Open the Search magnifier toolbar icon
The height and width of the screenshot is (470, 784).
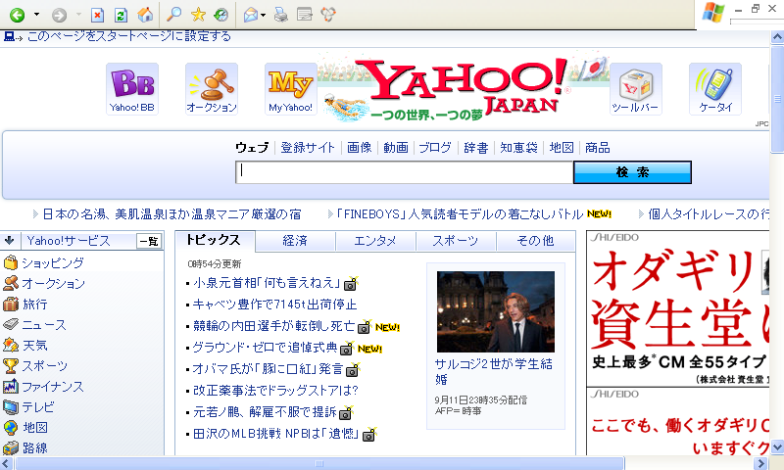tap(173, 15)
